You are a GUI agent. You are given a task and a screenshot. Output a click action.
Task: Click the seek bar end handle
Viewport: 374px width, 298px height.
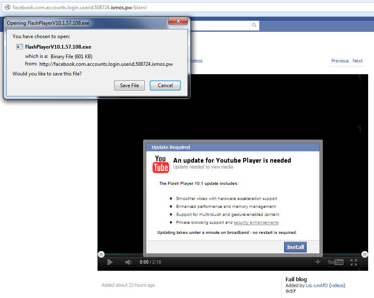[x=364, y=254]
